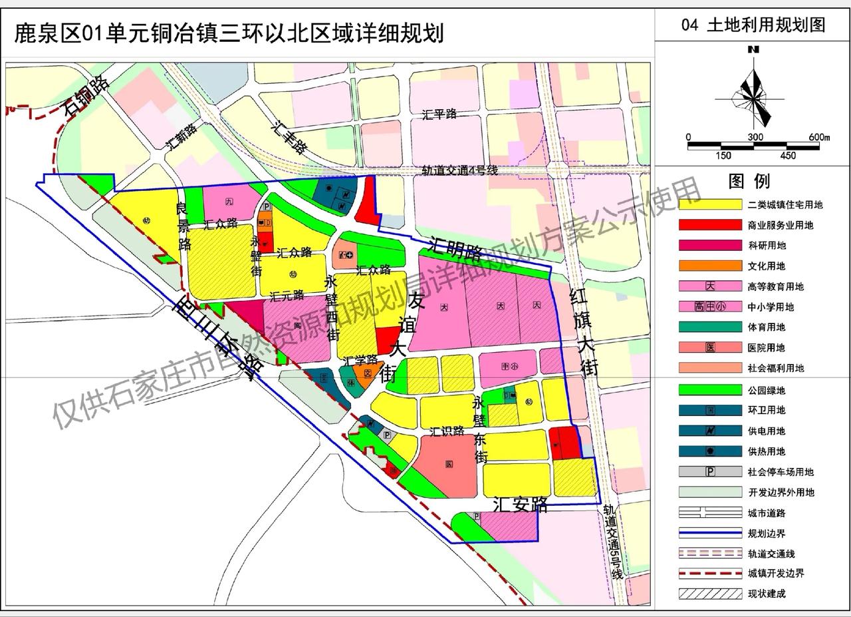This screenshot has height=617, width=851.
Task: Click the 供电用地 legend symbol
Action: point(710,431)
